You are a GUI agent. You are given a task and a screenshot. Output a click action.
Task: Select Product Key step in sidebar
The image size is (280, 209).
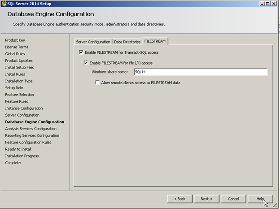[x=15, y=40]
